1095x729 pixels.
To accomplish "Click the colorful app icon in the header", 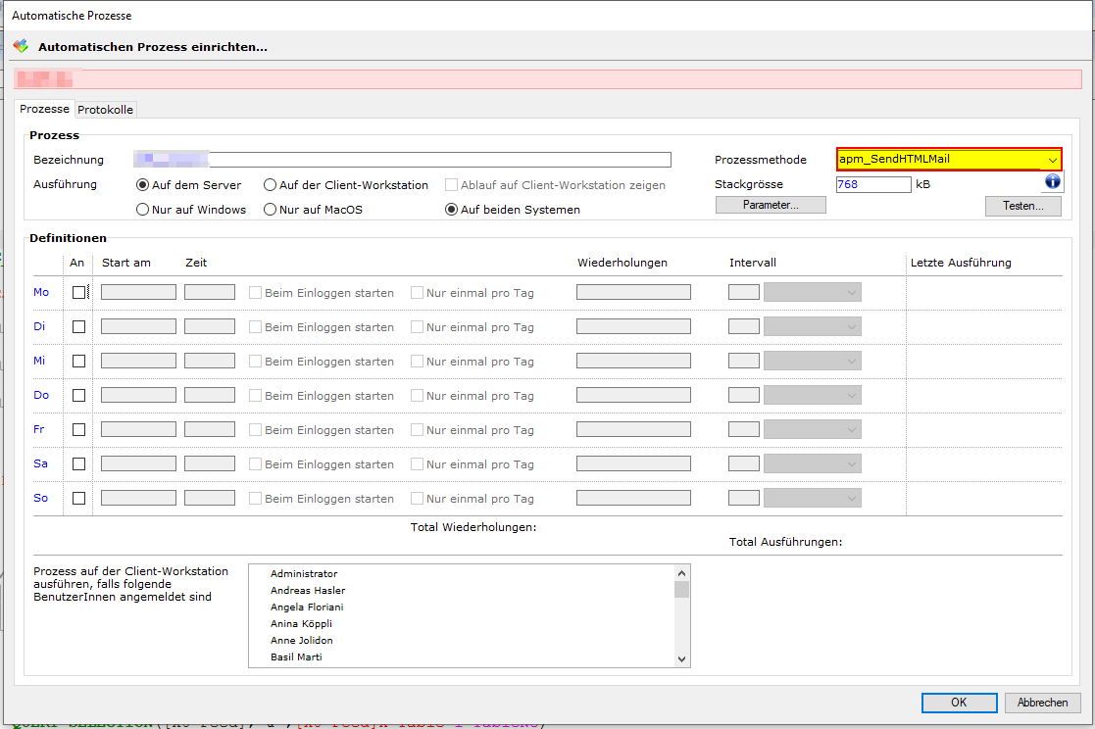I will coord(21,46).
